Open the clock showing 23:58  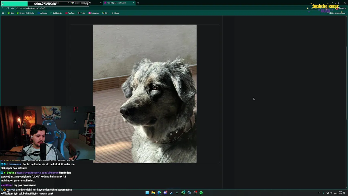(338, 193)
